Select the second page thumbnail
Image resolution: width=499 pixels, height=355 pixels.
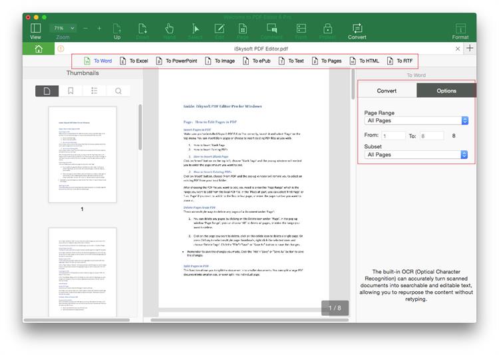(x=83, y=272)
